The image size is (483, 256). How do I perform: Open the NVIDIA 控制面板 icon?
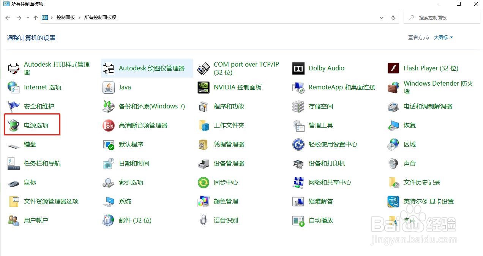point(204,87)
